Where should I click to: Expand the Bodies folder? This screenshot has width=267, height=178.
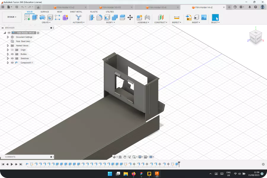tap(8, 54)
